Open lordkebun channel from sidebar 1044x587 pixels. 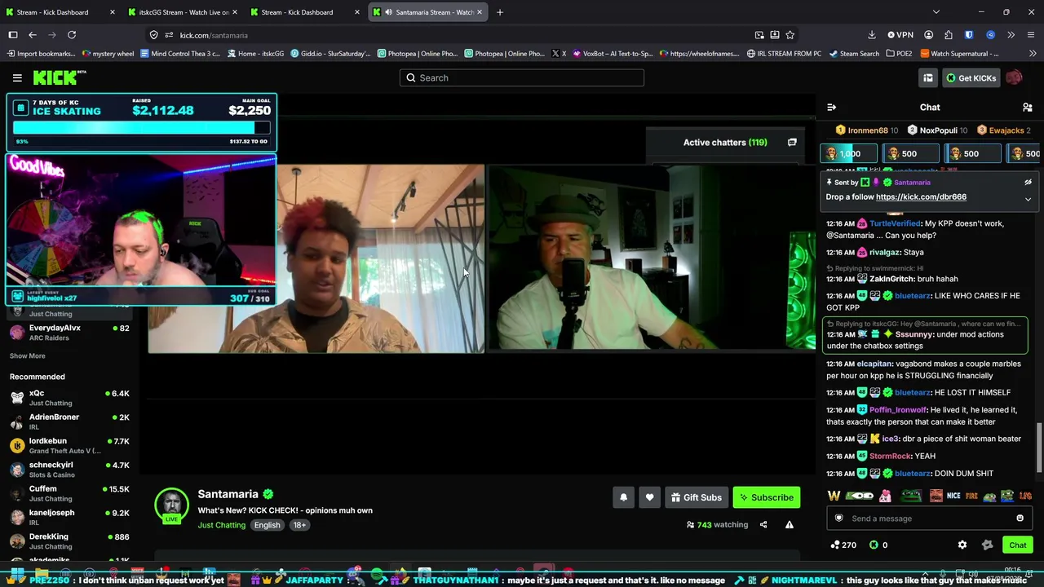[69, 445]
